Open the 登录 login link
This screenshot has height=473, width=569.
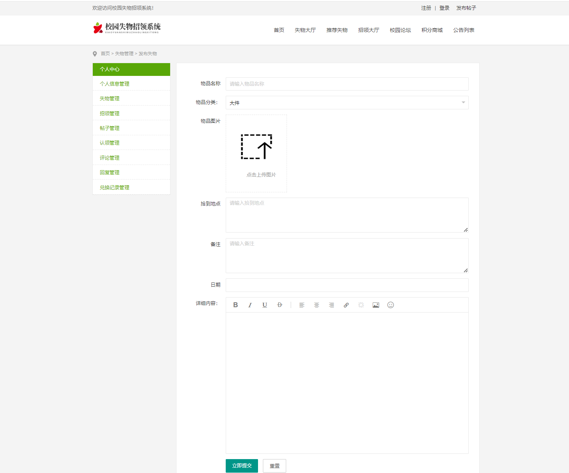[x=444, y=8]
